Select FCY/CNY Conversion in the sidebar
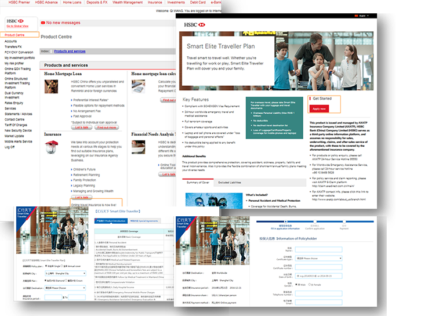421x316 pixels. pyautogui.click(x=19, y=52)
